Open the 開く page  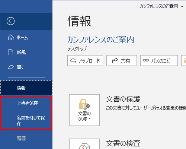tap(26, 67)
